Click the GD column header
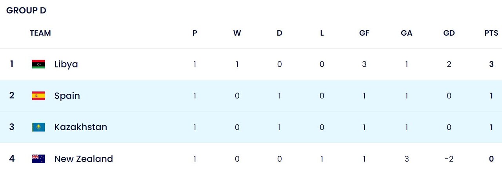Image resolution: width=502 pixels, height=171 pixels. tap(449, 33)
